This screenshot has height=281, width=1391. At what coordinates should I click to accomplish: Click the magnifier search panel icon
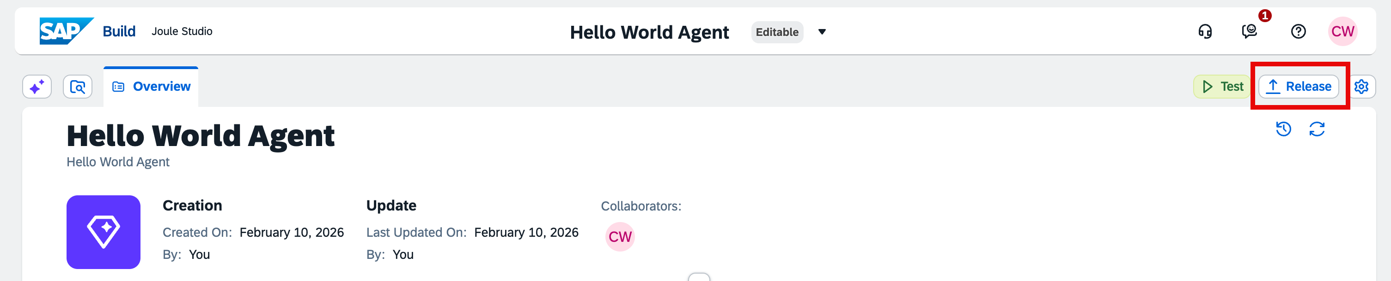[78, 87]
